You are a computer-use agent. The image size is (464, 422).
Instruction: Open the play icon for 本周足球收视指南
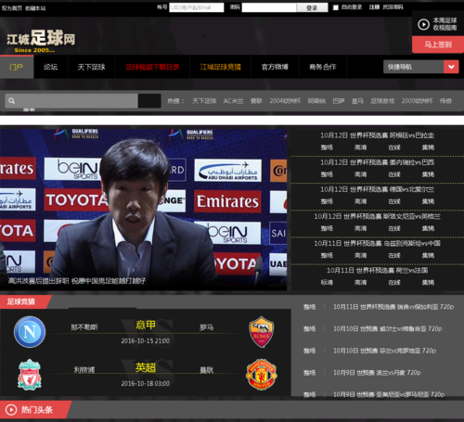point(423,24)
